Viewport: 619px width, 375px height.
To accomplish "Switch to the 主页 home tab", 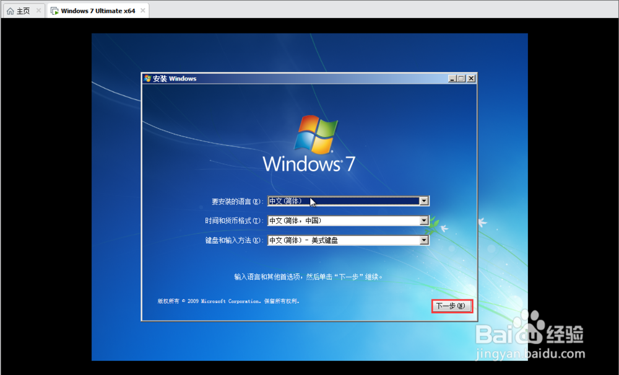I will point(23,11).
